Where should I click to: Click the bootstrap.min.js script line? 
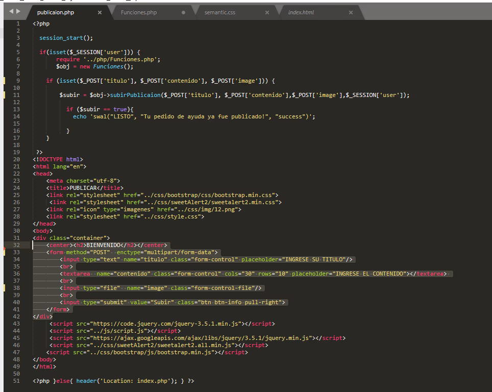tap(147, 352)
